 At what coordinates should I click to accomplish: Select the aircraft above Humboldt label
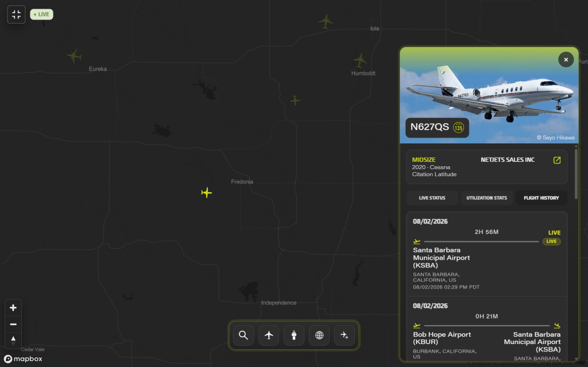[360, 61]
